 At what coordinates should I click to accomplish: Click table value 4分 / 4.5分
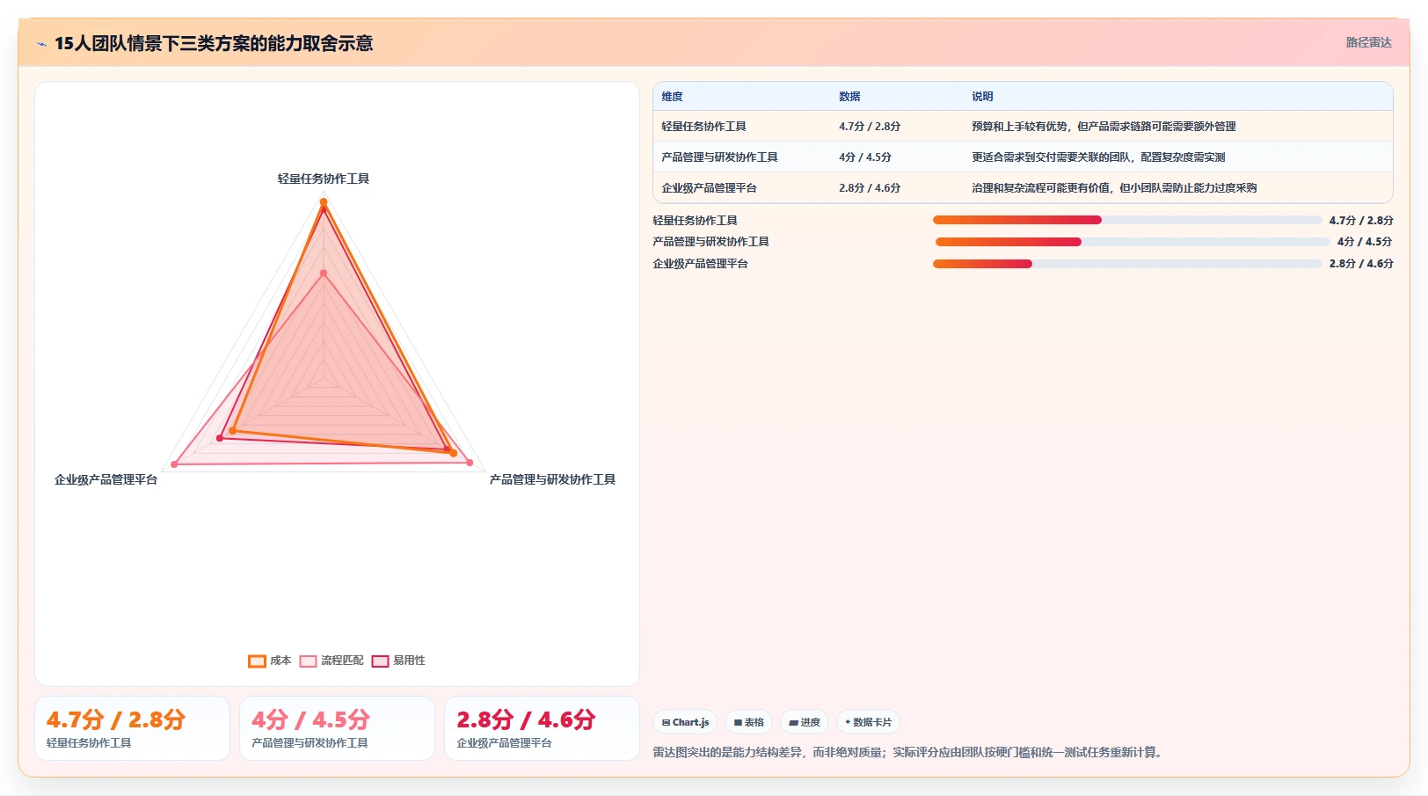coord(865,157)
